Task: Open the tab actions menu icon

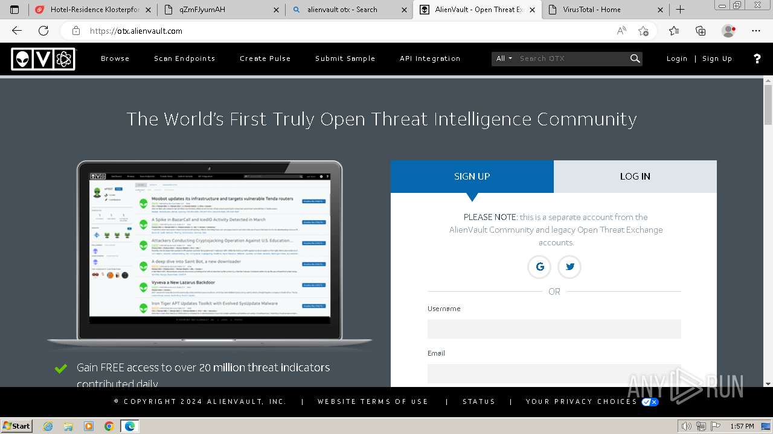Action: (x=15, y=10)
